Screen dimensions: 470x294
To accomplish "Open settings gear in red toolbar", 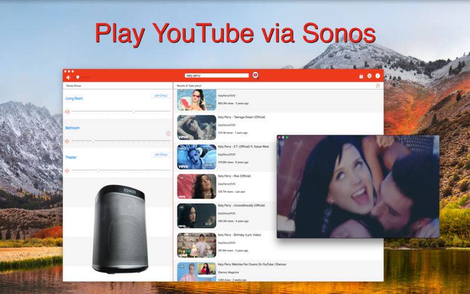I will point(370,76).
